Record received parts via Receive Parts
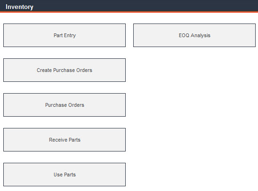The image size is (258, 191). tap(64, 140)
